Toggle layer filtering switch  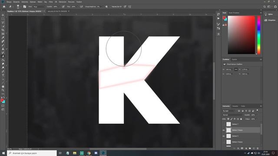pos(257,110)
